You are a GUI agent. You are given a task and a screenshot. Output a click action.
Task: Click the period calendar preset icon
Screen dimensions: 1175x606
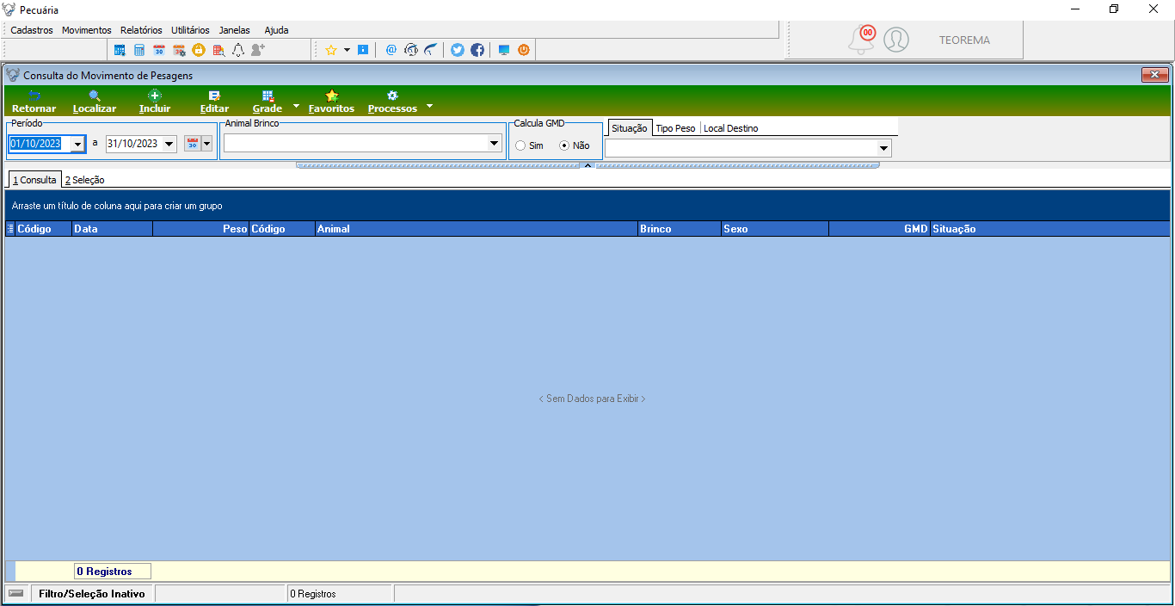point(193,144)
